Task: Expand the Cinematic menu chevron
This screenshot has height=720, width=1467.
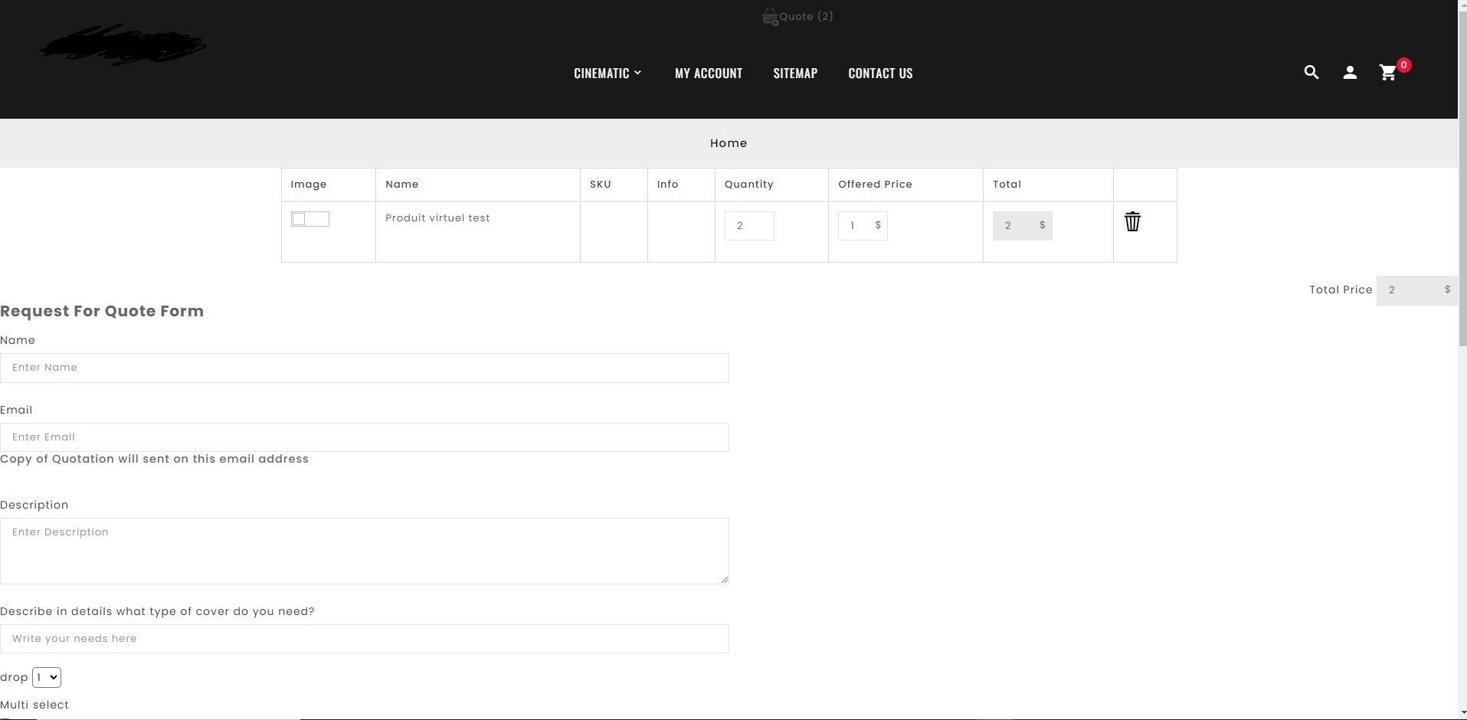Action: point(637,73)
